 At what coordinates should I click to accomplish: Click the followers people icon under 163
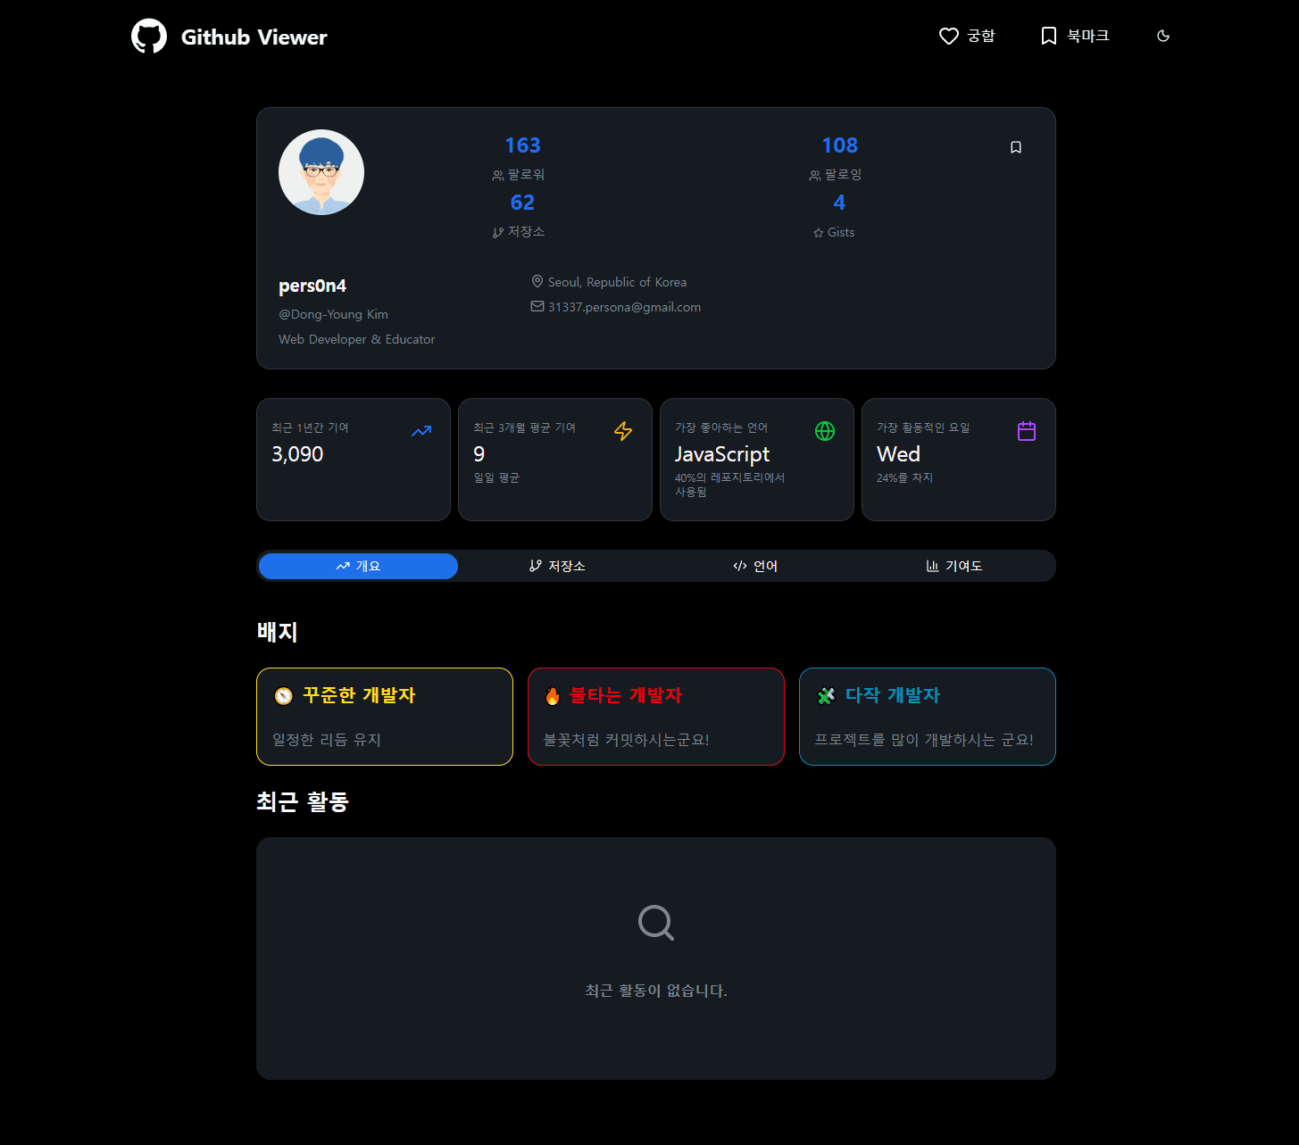coord(496,175)
